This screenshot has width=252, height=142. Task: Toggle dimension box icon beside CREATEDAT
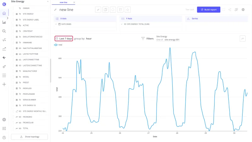click(x=17, y=31)
